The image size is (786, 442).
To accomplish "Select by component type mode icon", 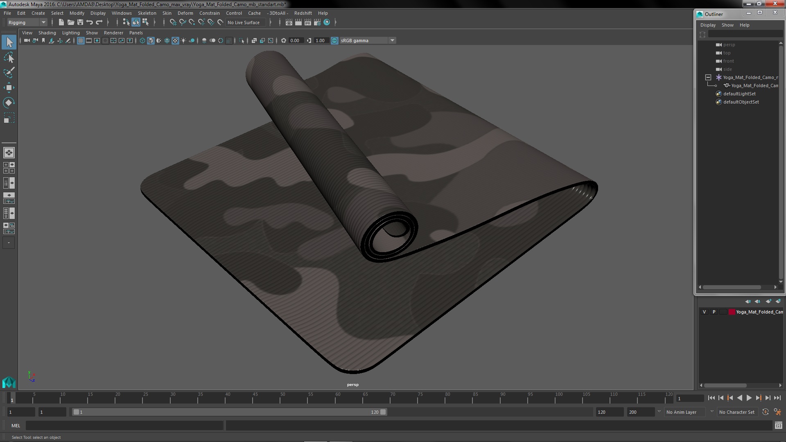I will (x=145, y=23).
